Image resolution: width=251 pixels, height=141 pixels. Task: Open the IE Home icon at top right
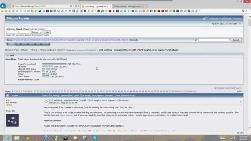click(x=241, y=6)
